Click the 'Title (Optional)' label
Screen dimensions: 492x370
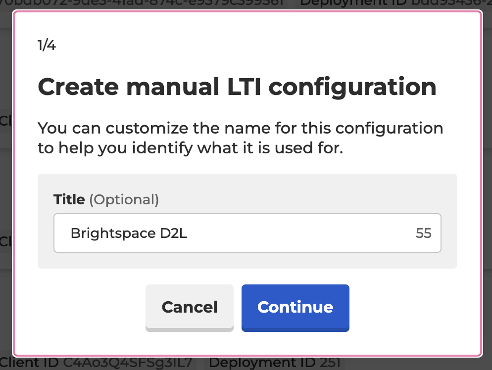(106, 199)
